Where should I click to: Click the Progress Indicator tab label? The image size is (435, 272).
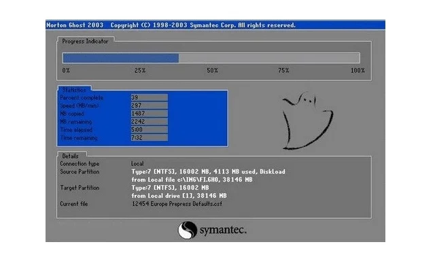(x=85, y=41)
